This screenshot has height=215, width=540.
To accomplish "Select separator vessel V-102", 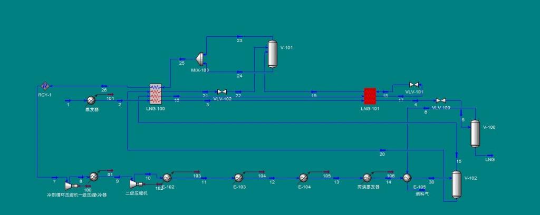I will coord(456,184).
